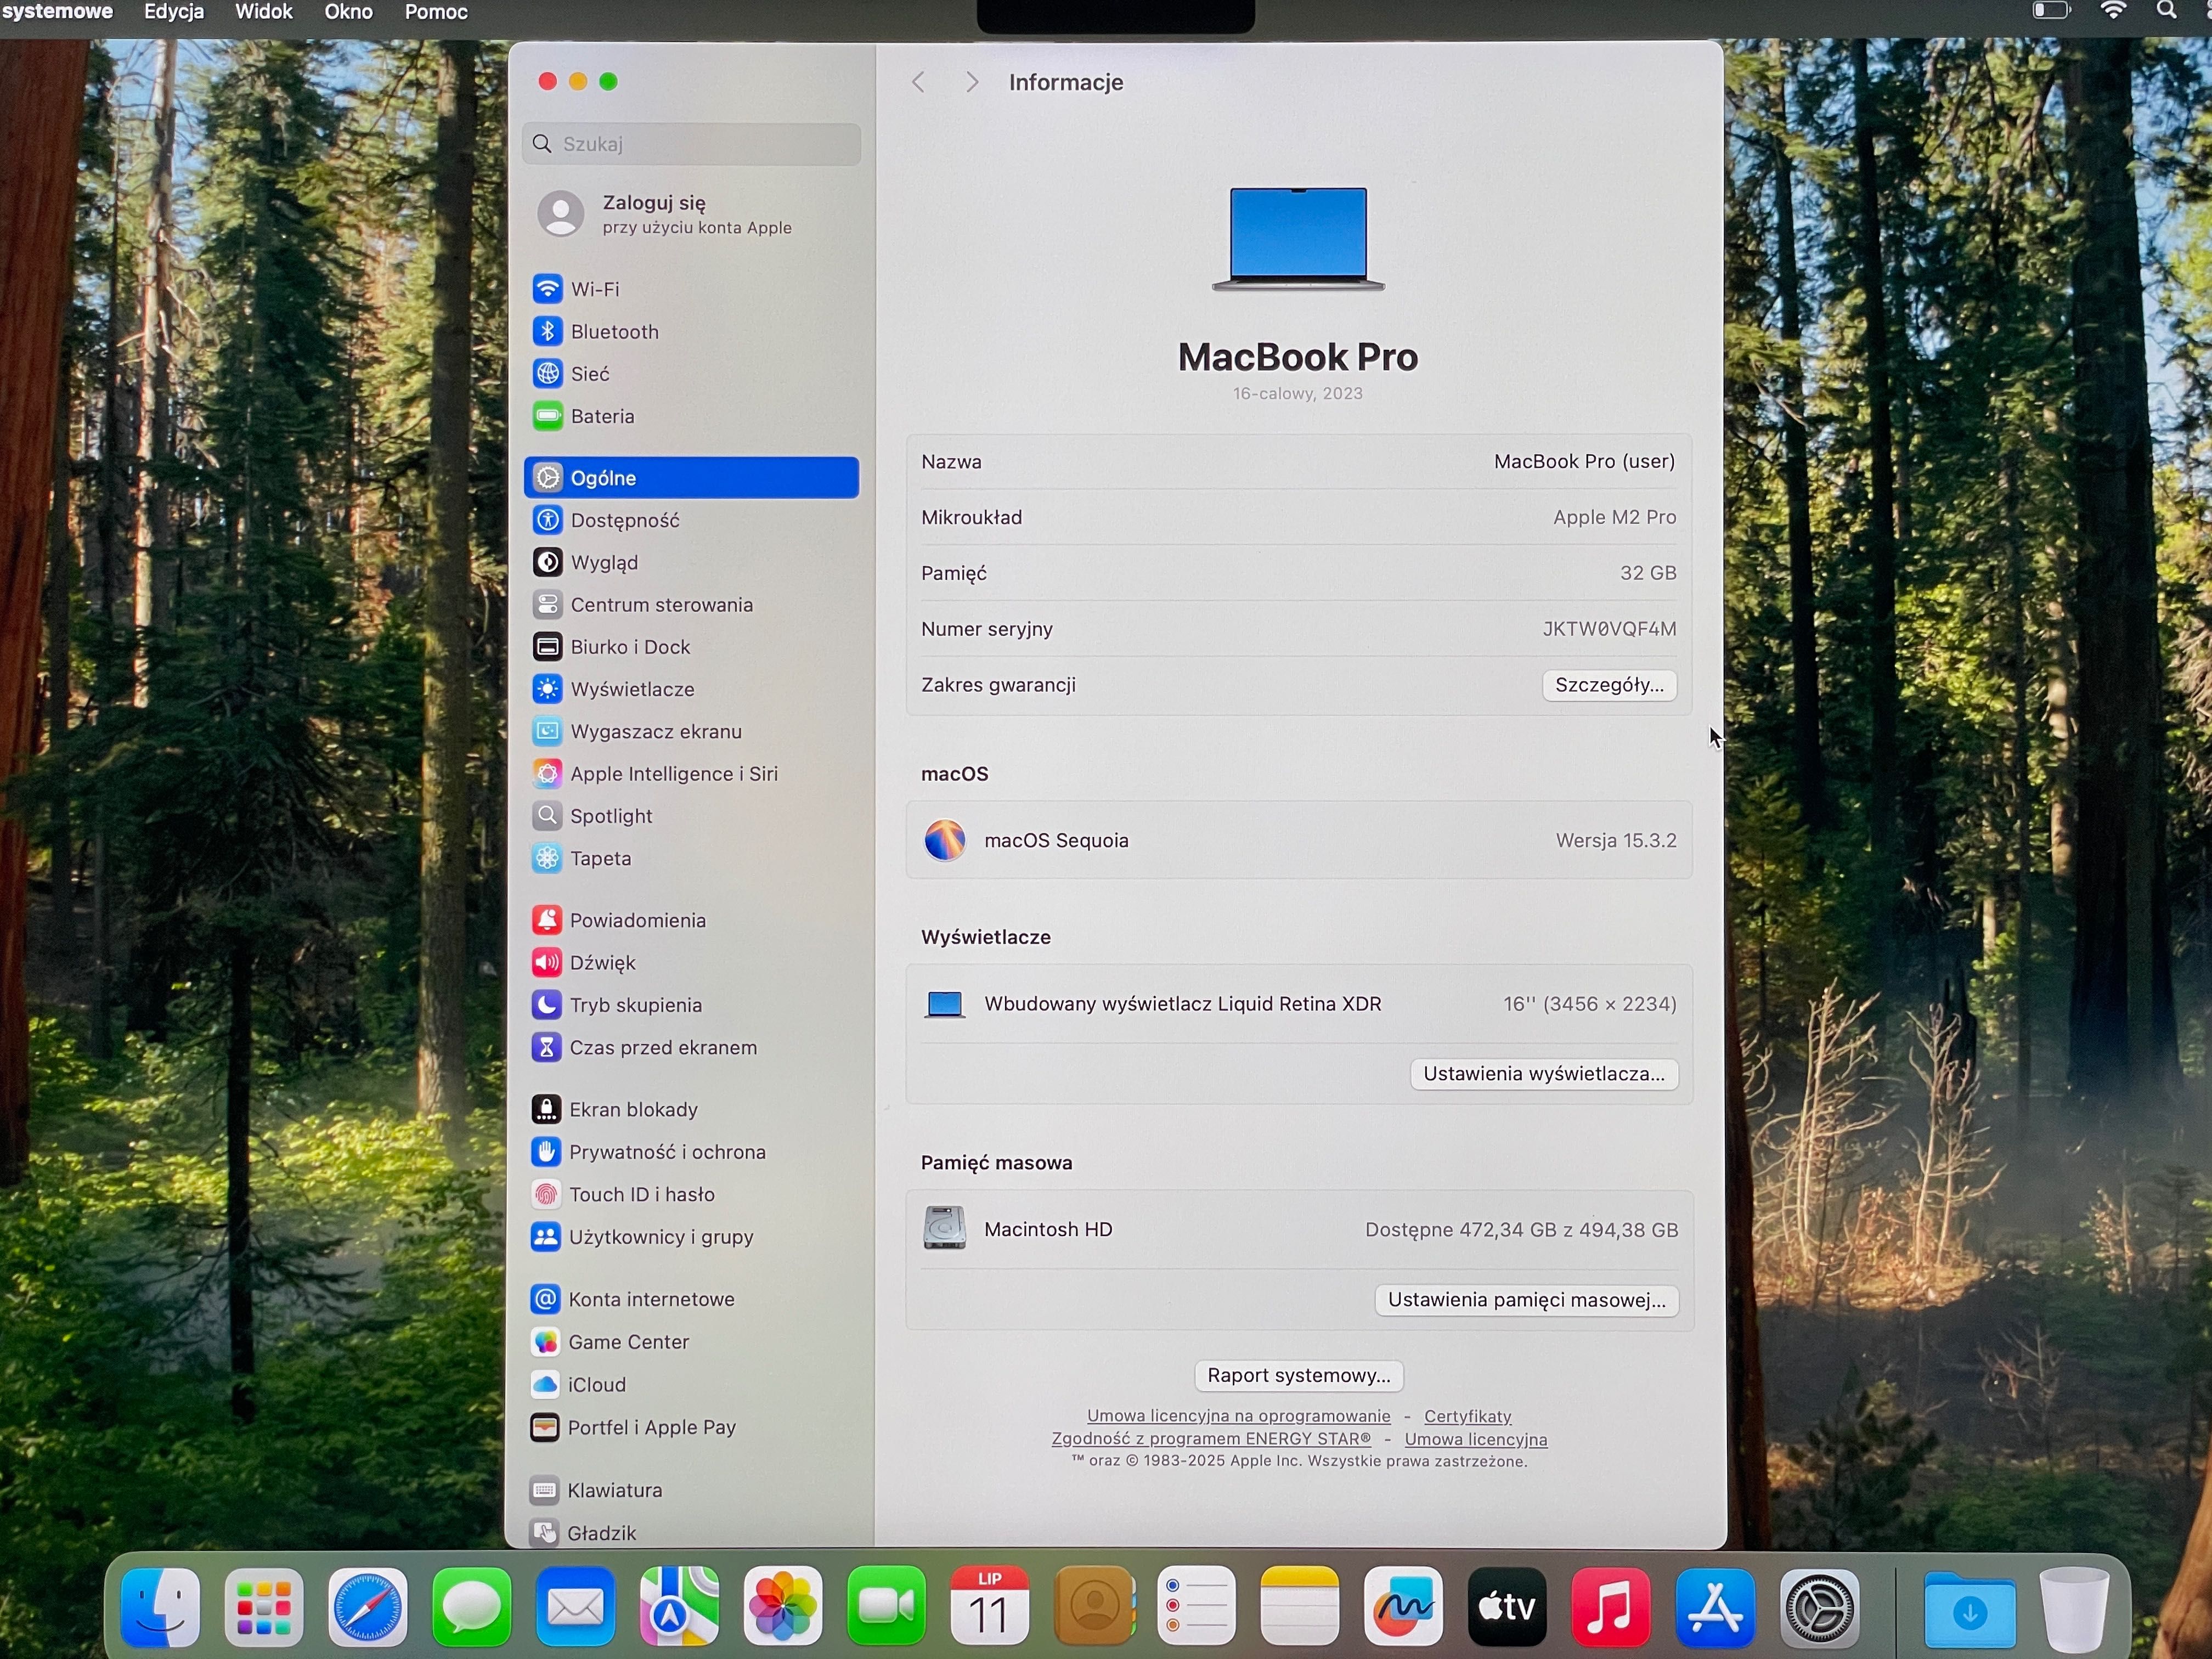The height and width of the screenshot is (1659, 2212).
Task: Open Tryb skupienia settings
Action: click(x=691, y=1005)
